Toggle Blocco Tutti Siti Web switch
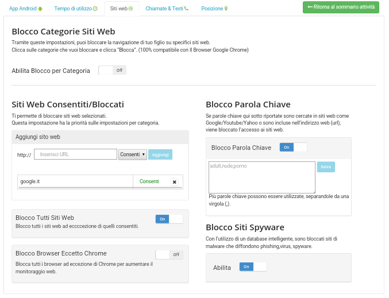 (169, 219)
